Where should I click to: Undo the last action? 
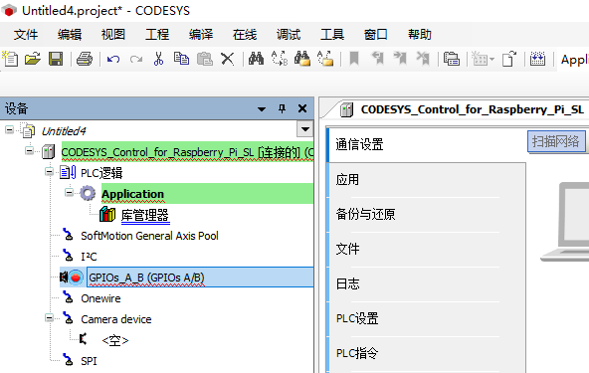[x=113, y=59]
